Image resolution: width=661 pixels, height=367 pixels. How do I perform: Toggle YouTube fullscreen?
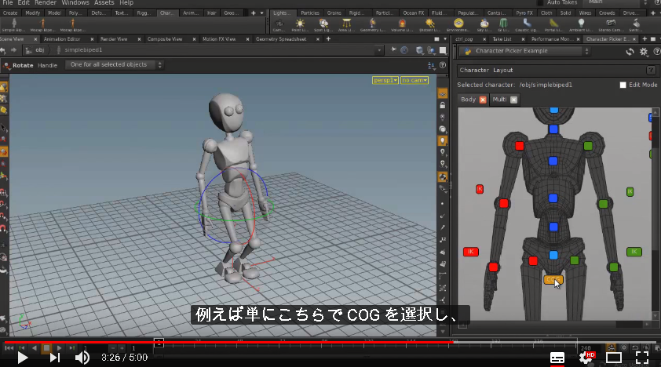click(x=642, y=358)
